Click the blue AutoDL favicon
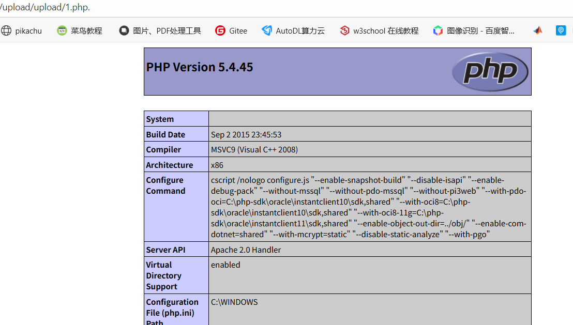The width and height of the screenshot is (573, 325). coord(267,30)
